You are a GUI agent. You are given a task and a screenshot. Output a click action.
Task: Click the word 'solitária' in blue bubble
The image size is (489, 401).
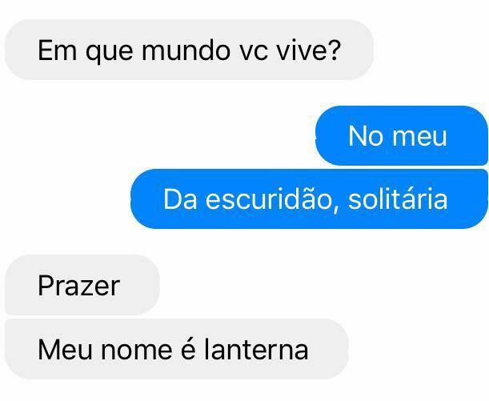click(x=398, y=199)
